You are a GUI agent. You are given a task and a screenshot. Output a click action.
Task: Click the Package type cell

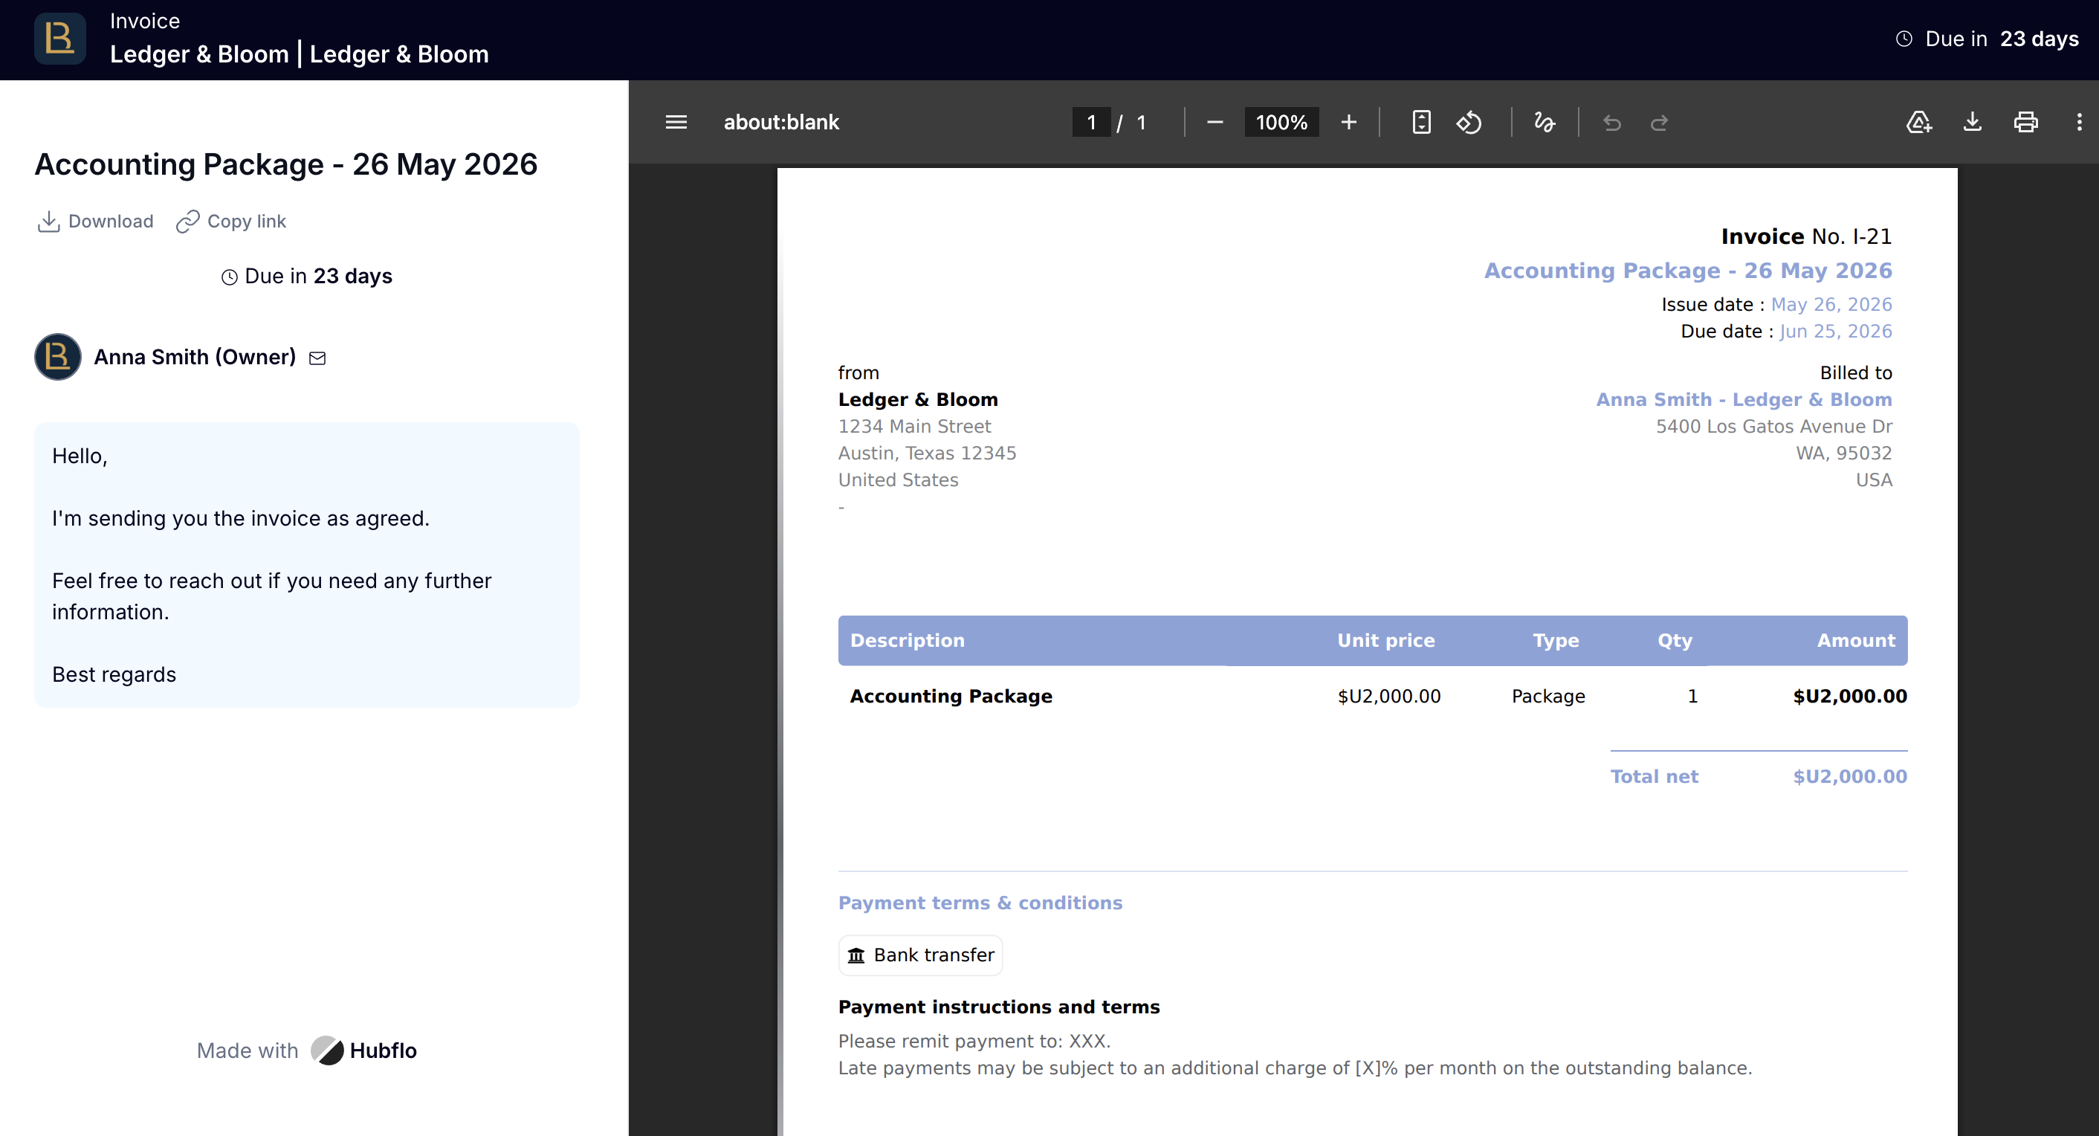(1548, 697)
